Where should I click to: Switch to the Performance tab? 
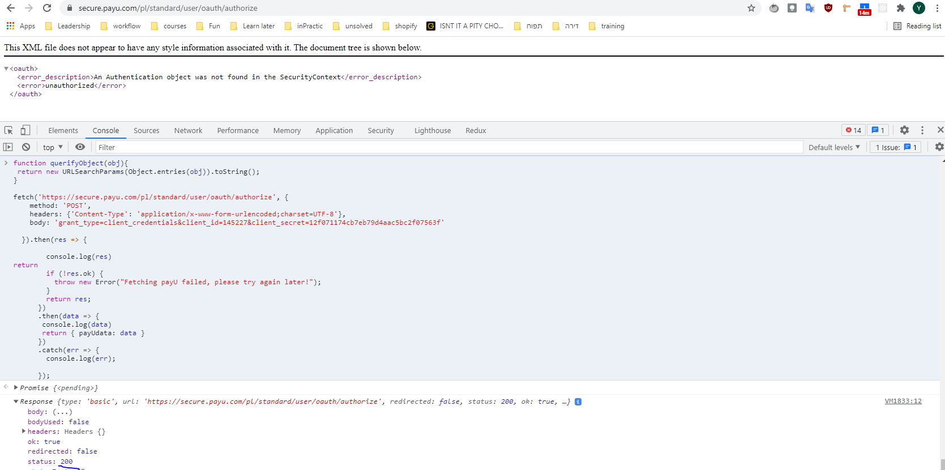coord(238,130)
